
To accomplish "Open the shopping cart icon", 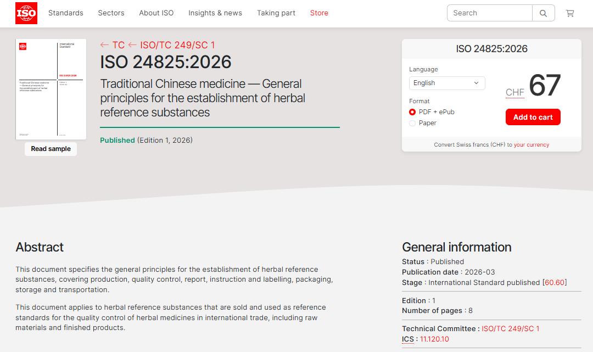I will tap(570, 13).
